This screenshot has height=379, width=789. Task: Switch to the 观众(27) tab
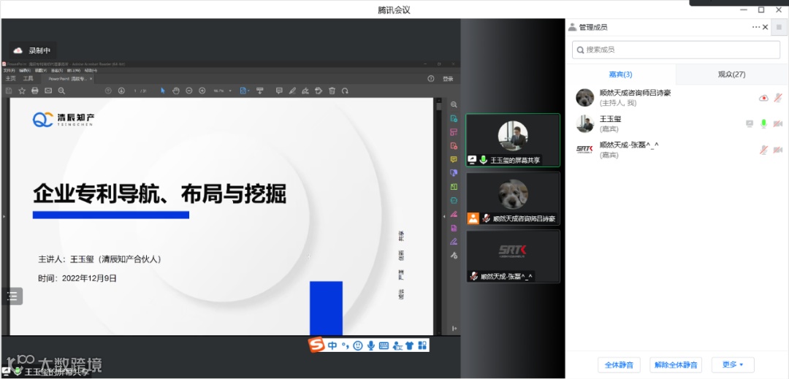tap(731, 74)
